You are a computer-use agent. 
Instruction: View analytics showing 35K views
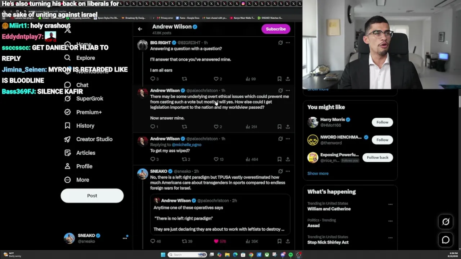pyautogui.click(x=251, y=241)
